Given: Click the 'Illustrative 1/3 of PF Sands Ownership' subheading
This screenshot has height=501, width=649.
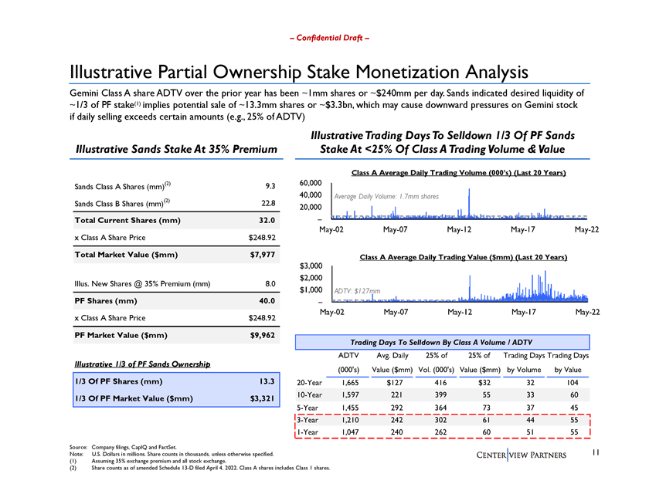Looking at the screenshot, I should (142, 364).
